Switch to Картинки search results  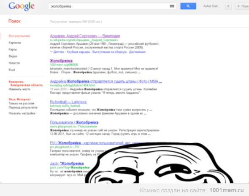[15, 43]
